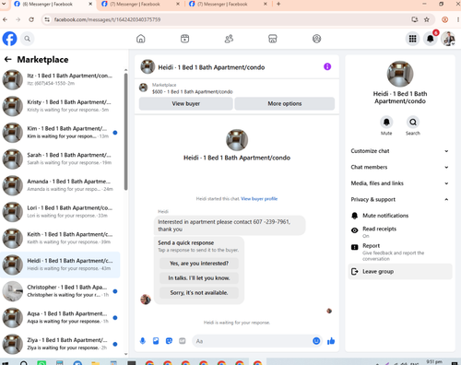
Task: Choose a sticker from the sticker icon
Action: tap(169, 341)
